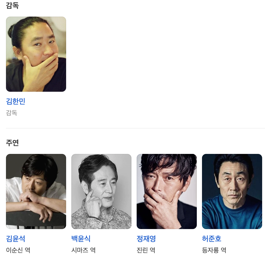Click the divider line above 주연
This screenshot has height=256, width=265.
[135, 128]
